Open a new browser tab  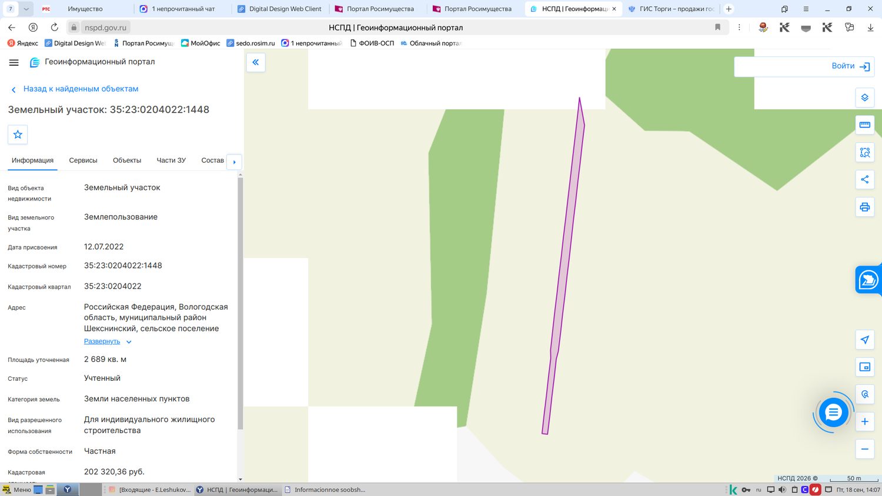pos(729,9)
